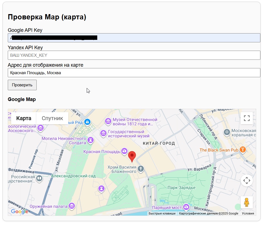Viewport: 264px width, 225px height.
Task: Click the Парящий мост camera icon
Action: [x=186, y=207]
